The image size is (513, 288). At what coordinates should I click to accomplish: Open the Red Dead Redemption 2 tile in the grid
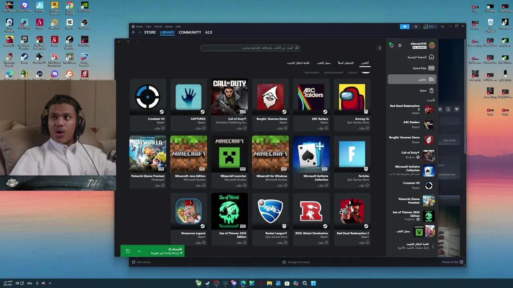pyautogui.click(x=352, y=219)
